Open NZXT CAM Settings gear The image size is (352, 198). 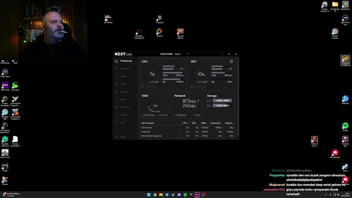(117, 137)
